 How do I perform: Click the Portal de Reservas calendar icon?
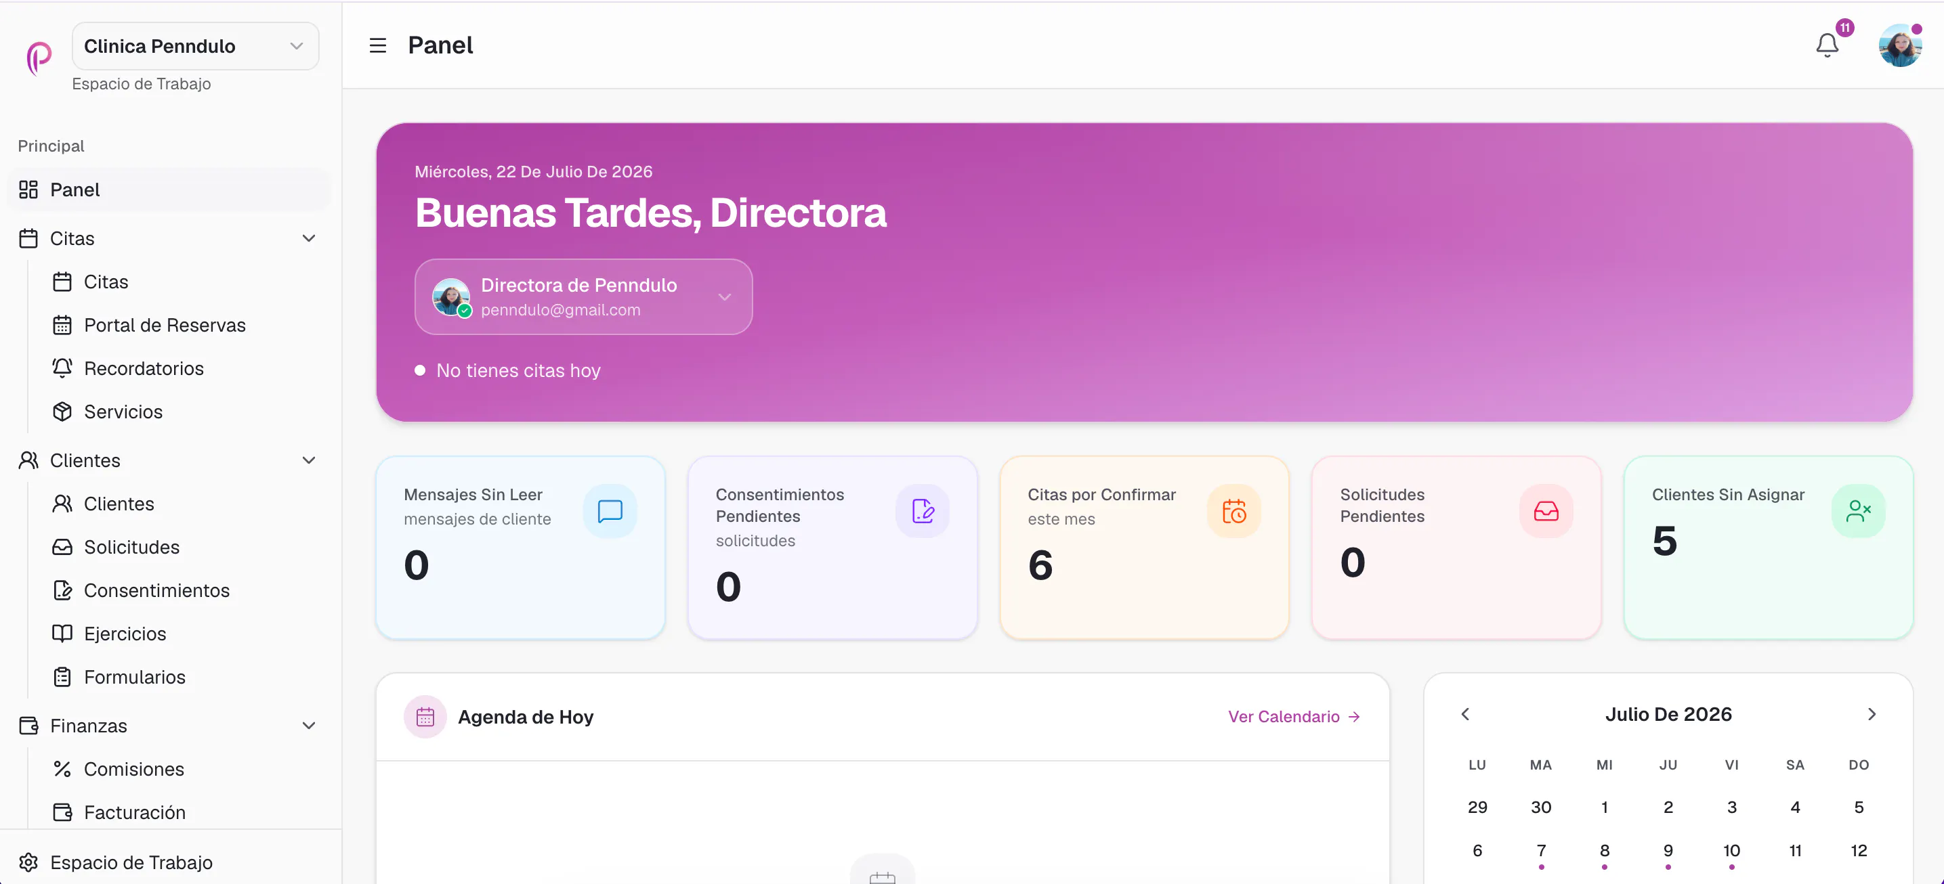pyautogui.click(x=62, y=325)
